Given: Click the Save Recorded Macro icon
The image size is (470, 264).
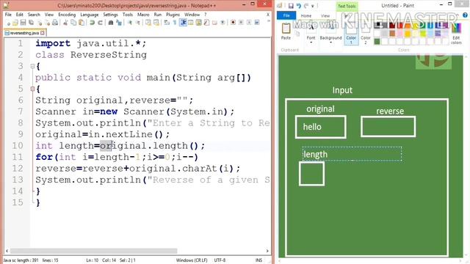Looking at the screenshot, I should pos(257,23).
